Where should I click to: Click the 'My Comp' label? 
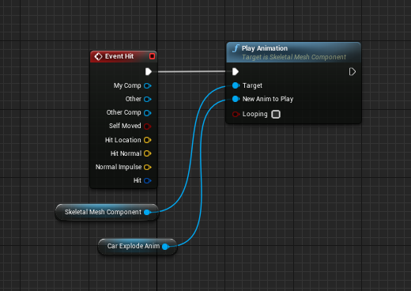(x=127, y=85)
